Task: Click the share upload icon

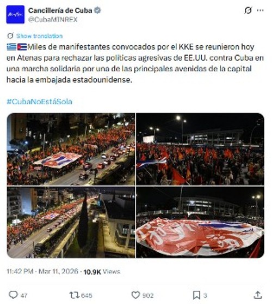Action: [x=258, y=295]
